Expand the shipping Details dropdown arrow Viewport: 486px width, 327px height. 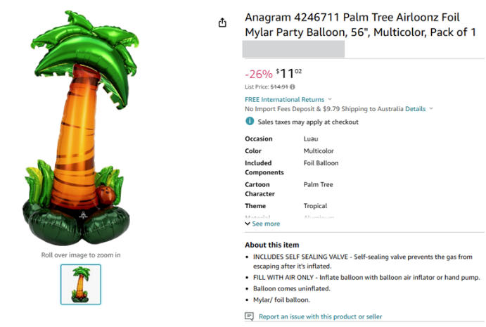[431, 108]
